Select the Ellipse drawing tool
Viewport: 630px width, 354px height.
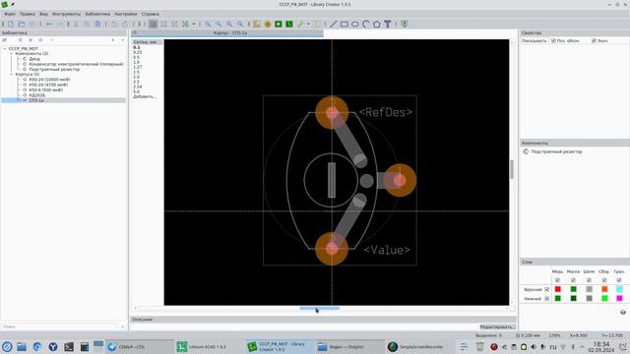point(355,24)
